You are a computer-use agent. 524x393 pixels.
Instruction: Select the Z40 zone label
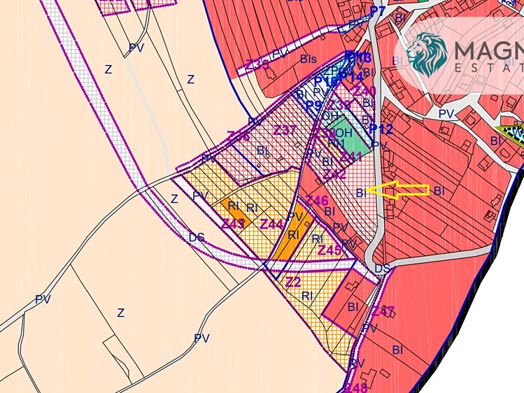point(364,91)
